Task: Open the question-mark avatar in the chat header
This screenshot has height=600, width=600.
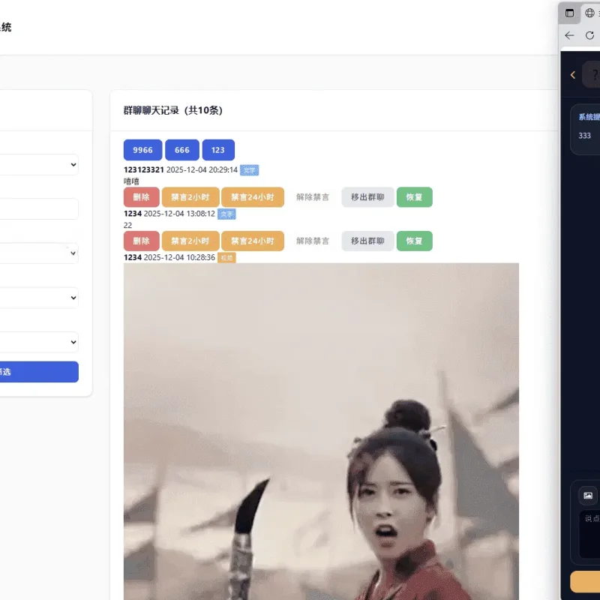Action: tap(592, 74)
